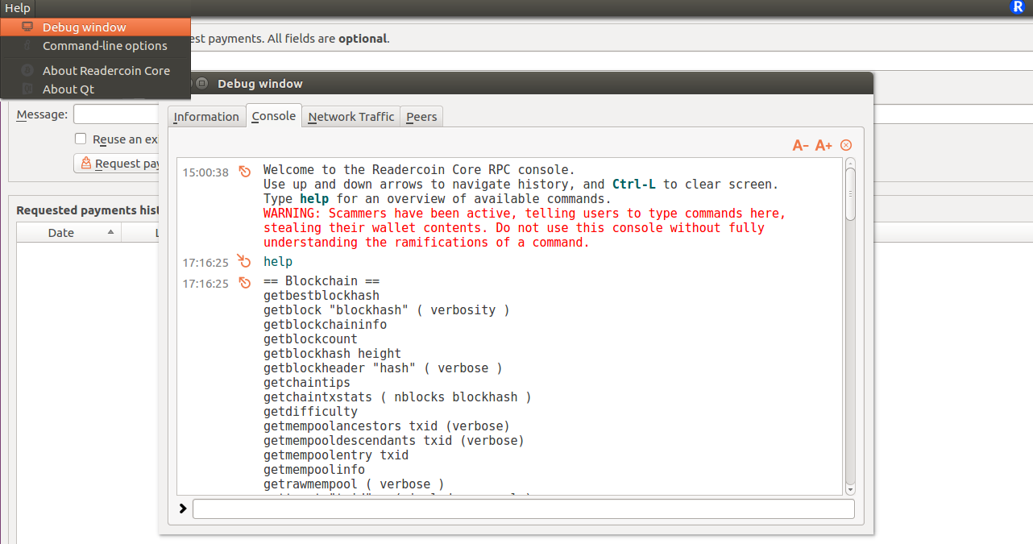Focus the console command input field
Viewport: 1033px width, 544px height.
523,509
